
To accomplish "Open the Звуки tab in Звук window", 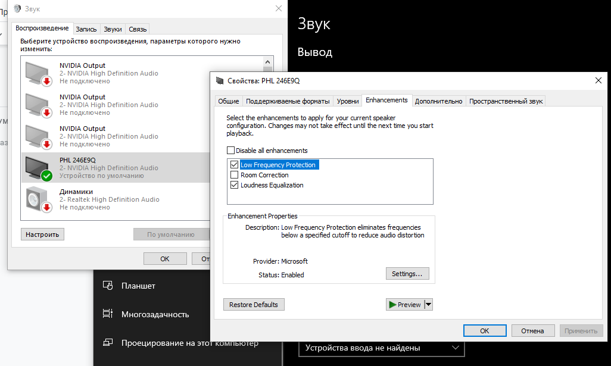I will 113,29.
